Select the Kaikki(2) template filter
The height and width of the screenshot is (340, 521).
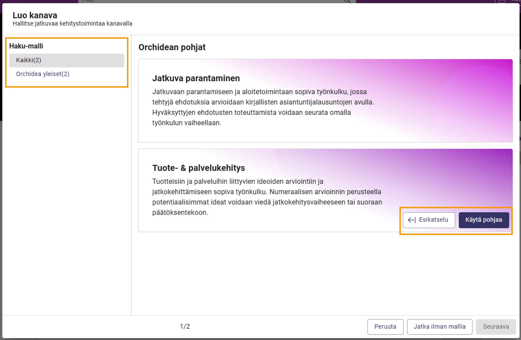coord(67,60)
